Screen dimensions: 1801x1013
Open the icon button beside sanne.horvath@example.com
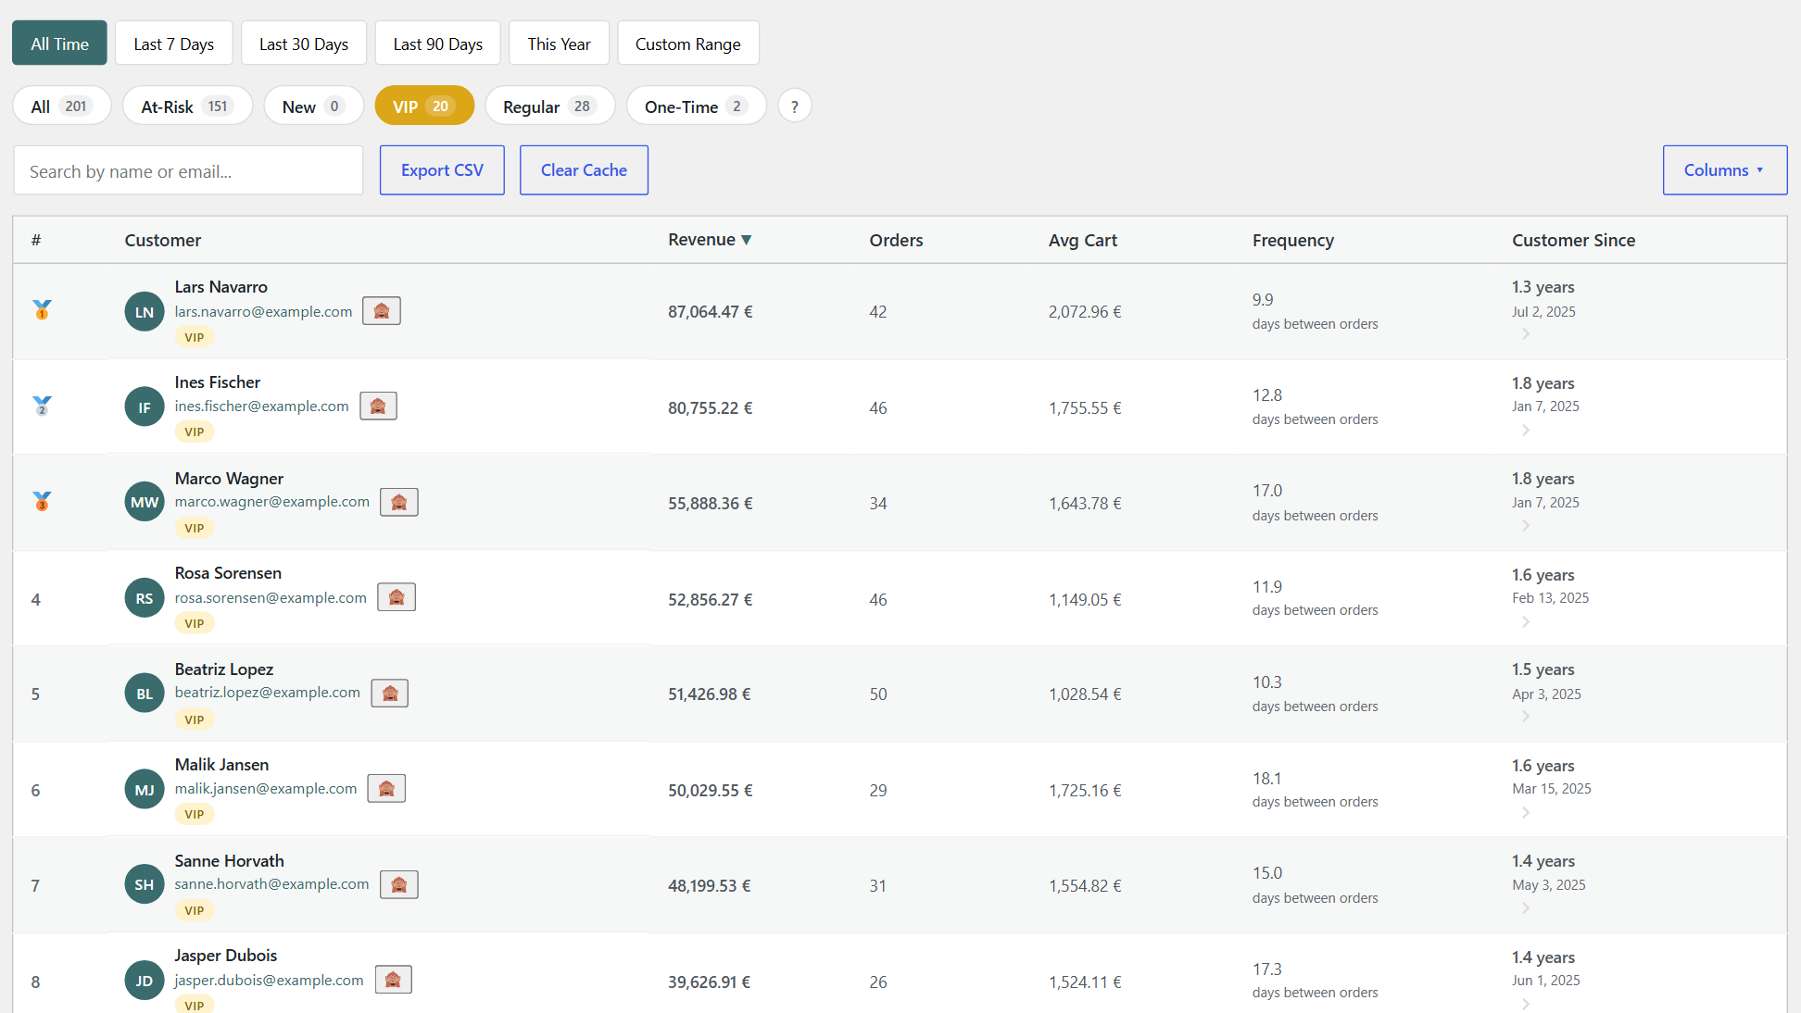[399, 884]
